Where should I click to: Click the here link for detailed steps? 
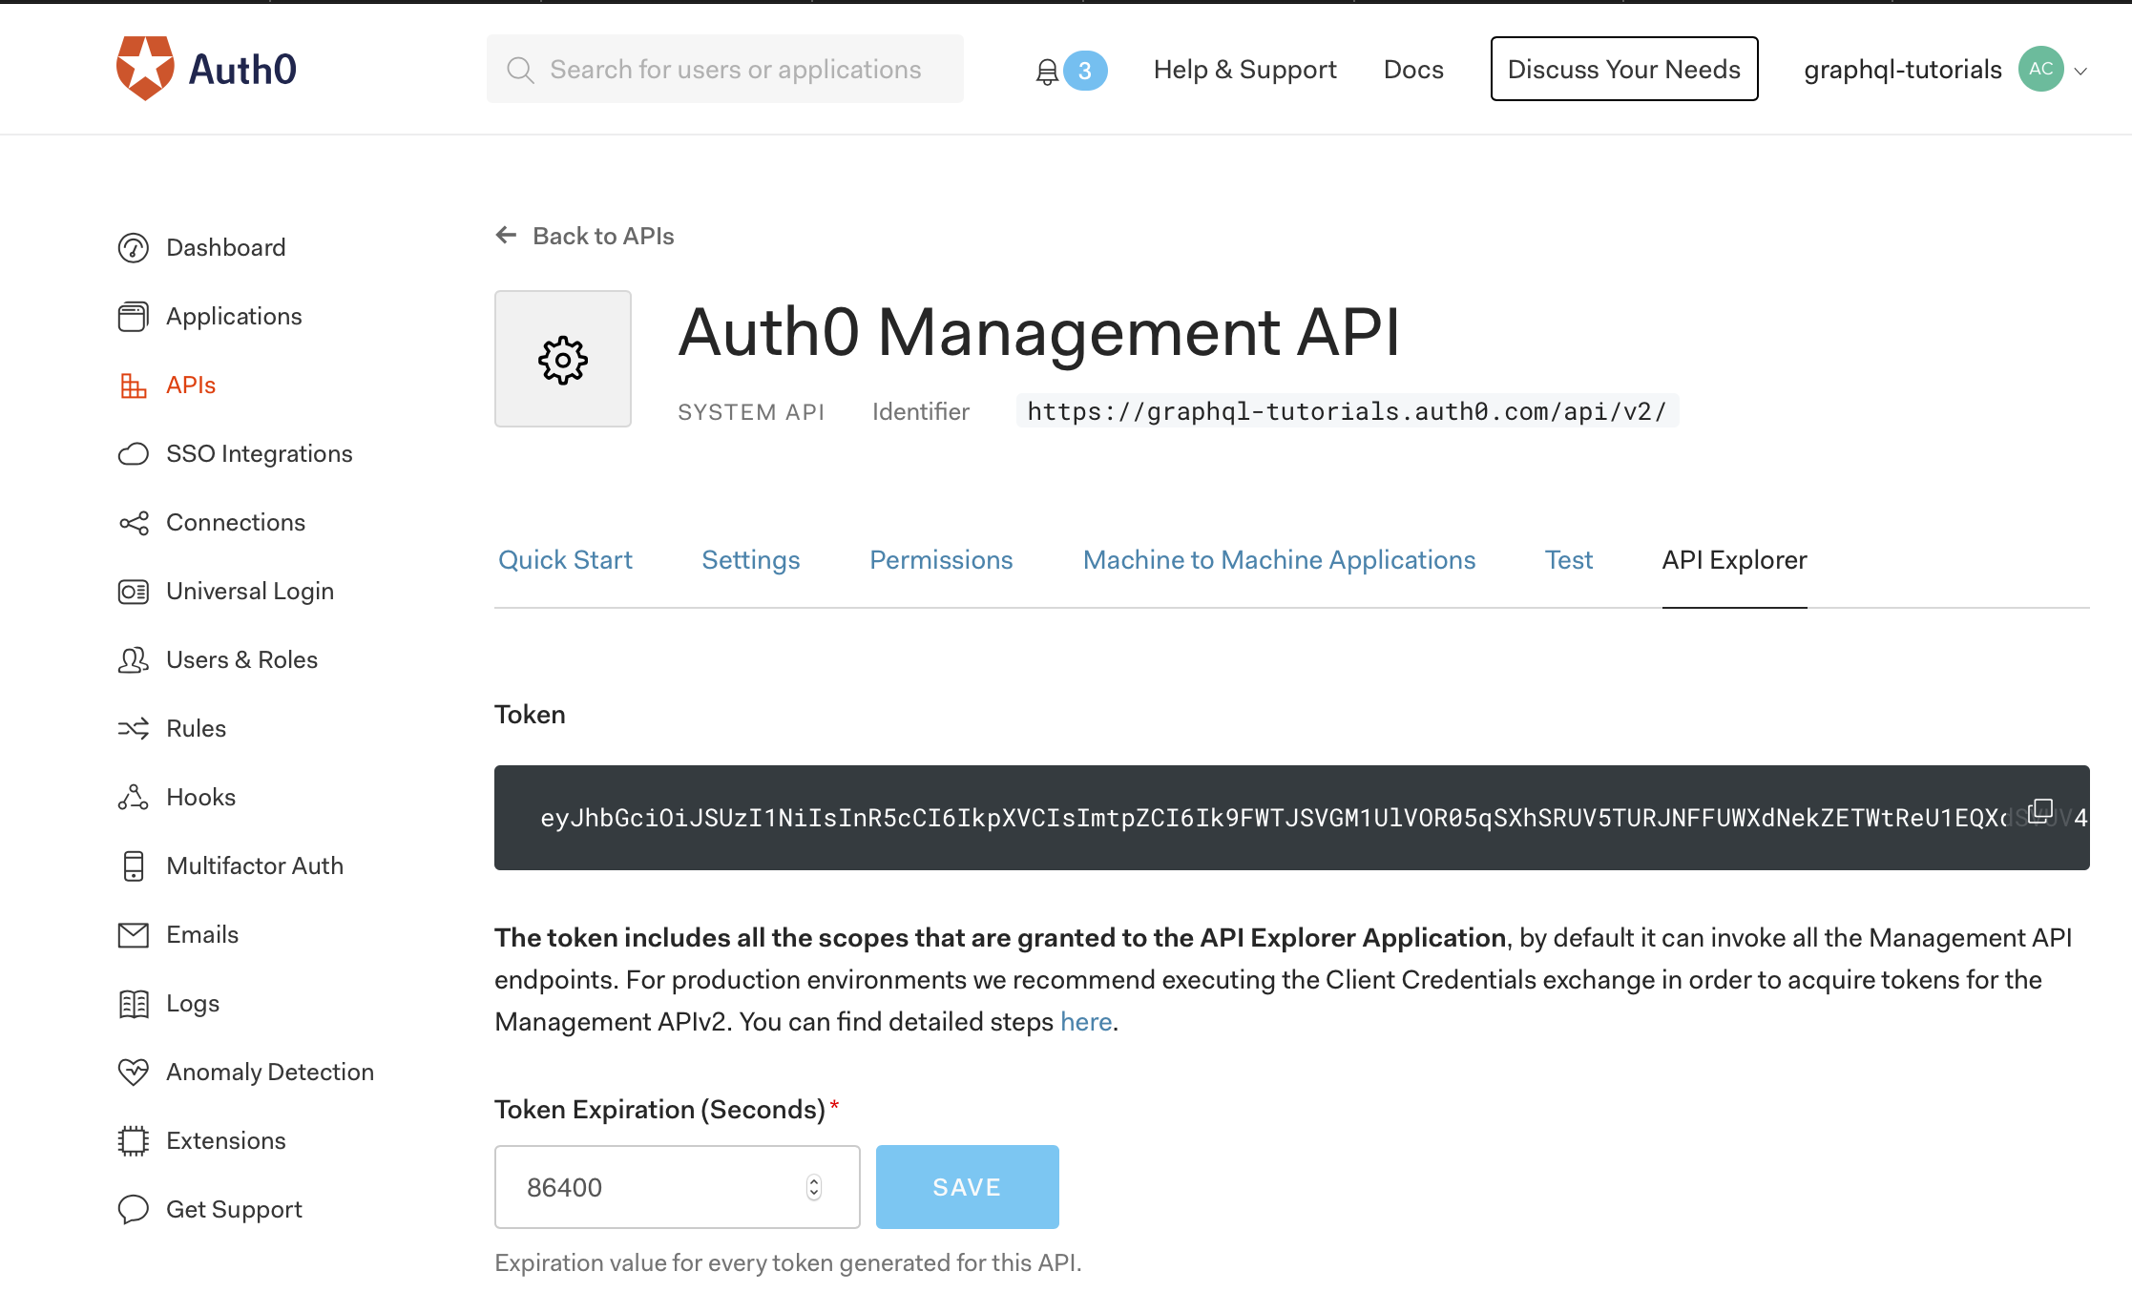coord(1086,1021)
